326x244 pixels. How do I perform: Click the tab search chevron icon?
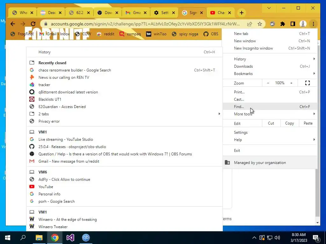tap(269, 8)
